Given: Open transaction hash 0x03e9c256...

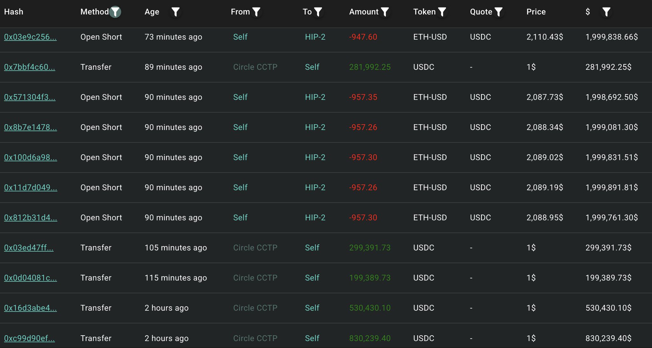Looking at the screenshot, I should (x=30, y=37).
